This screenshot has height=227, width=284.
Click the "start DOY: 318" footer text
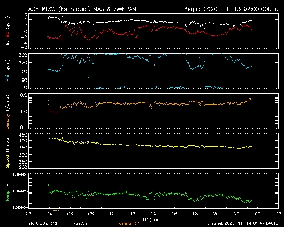(43, 223)
